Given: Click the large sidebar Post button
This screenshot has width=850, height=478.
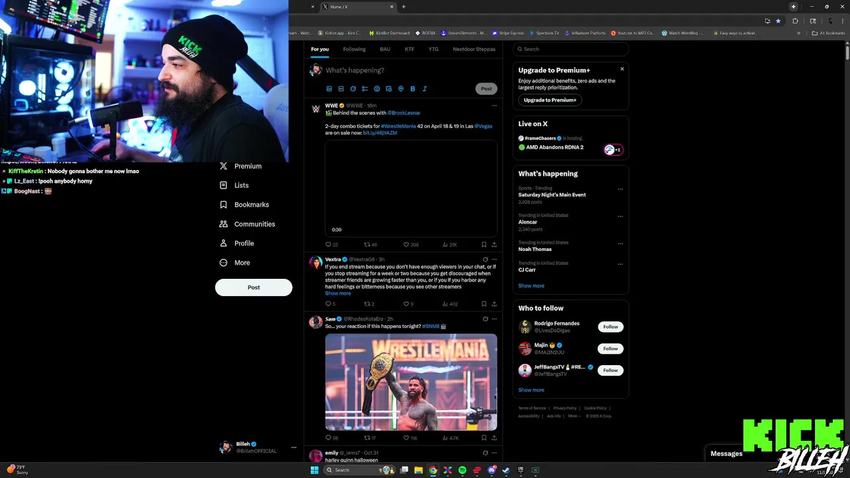Looking at the screenshot, I should [x=254, y=287].
